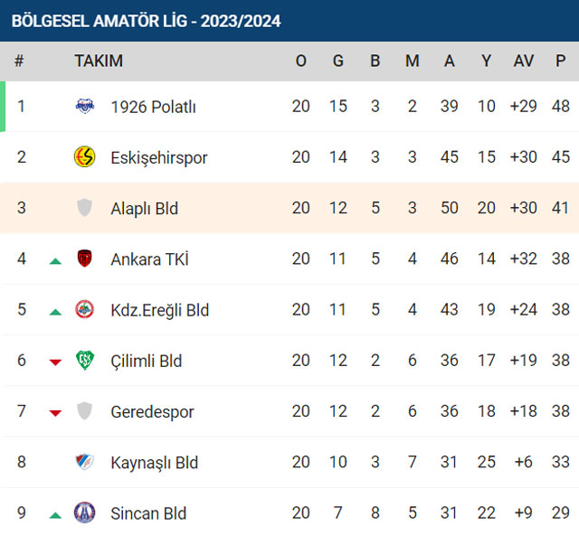579x536 pixels.
Task: Click the Kaynaşlı Bld team badge
Action: [84, 462]
